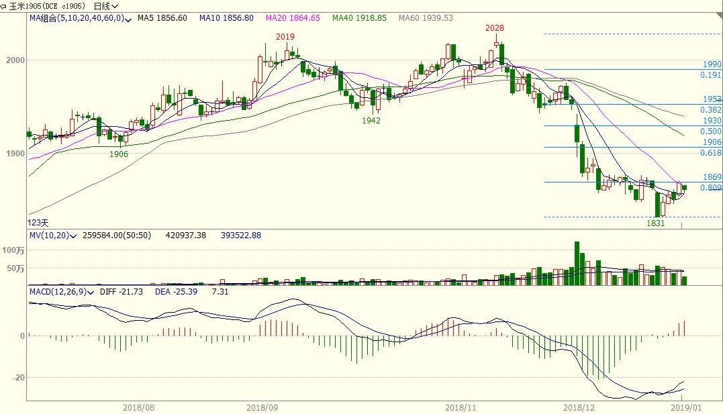Viewport: 723px width, 414px height.
Task: Click the 1906 trough price label
Action: click(119, 154)
